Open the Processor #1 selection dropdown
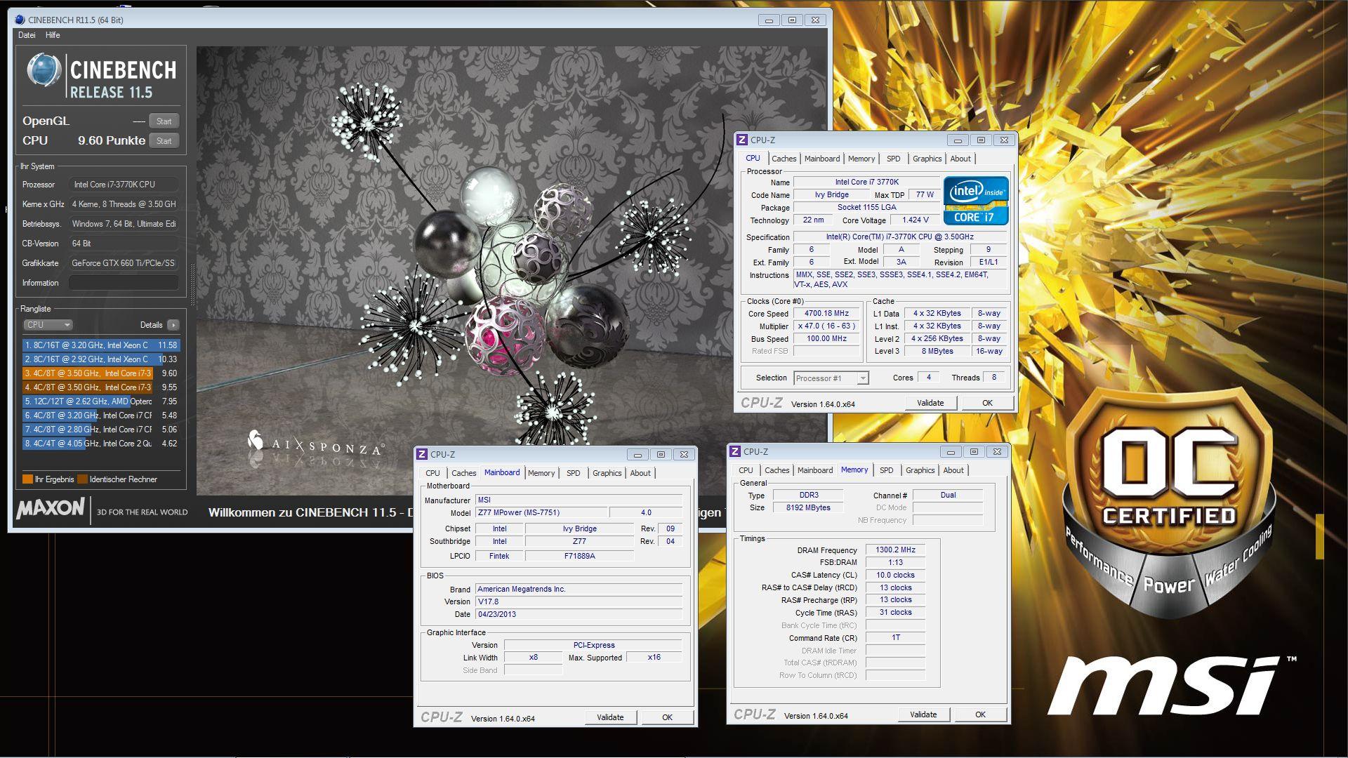 tap(831, 378)
